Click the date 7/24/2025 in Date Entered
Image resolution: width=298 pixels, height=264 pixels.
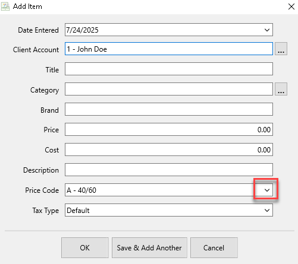coord(82,30)
